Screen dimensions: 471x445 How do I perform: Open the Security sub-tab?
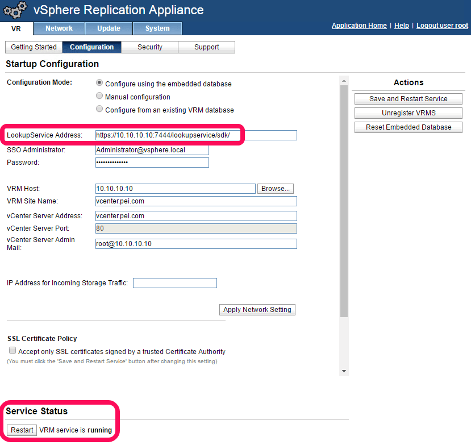(x=149, y=47)
